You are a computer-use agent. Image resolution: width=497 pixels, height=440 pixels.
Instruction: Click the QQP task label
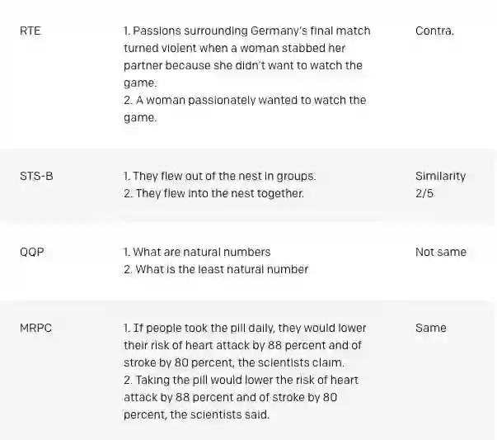coord(31,252)
